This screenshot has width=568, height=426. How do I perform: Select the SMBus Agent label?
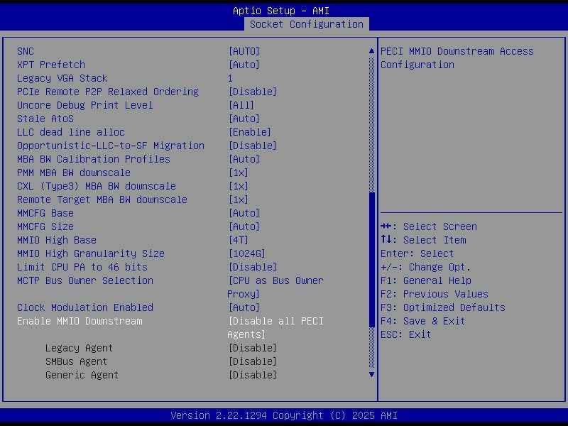point(76,361)
